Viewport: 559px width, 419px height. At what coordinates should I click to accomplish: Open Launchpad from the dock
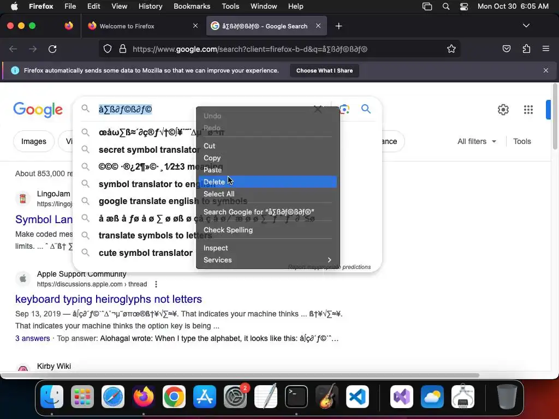(x=82, y=397)
